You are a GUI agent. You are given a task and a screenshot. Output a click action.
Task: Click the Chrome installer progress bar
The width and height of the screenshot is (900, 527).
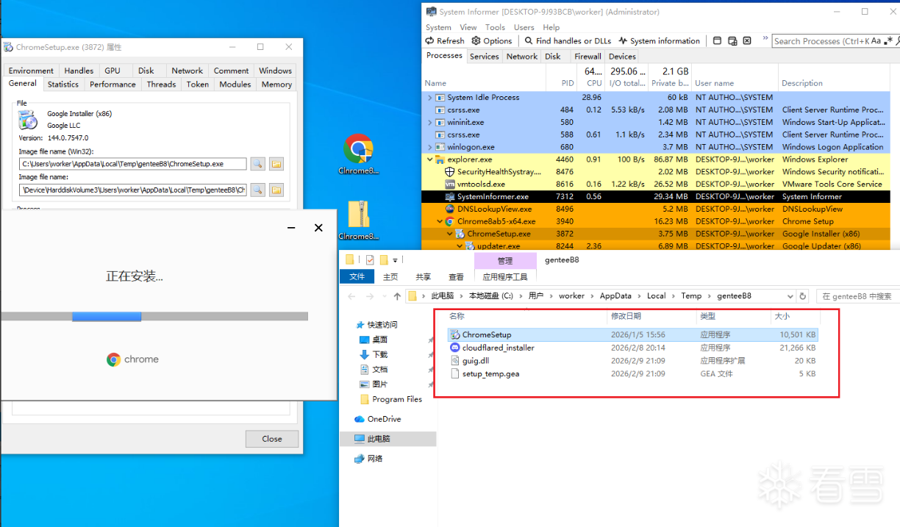pos(154,317)
